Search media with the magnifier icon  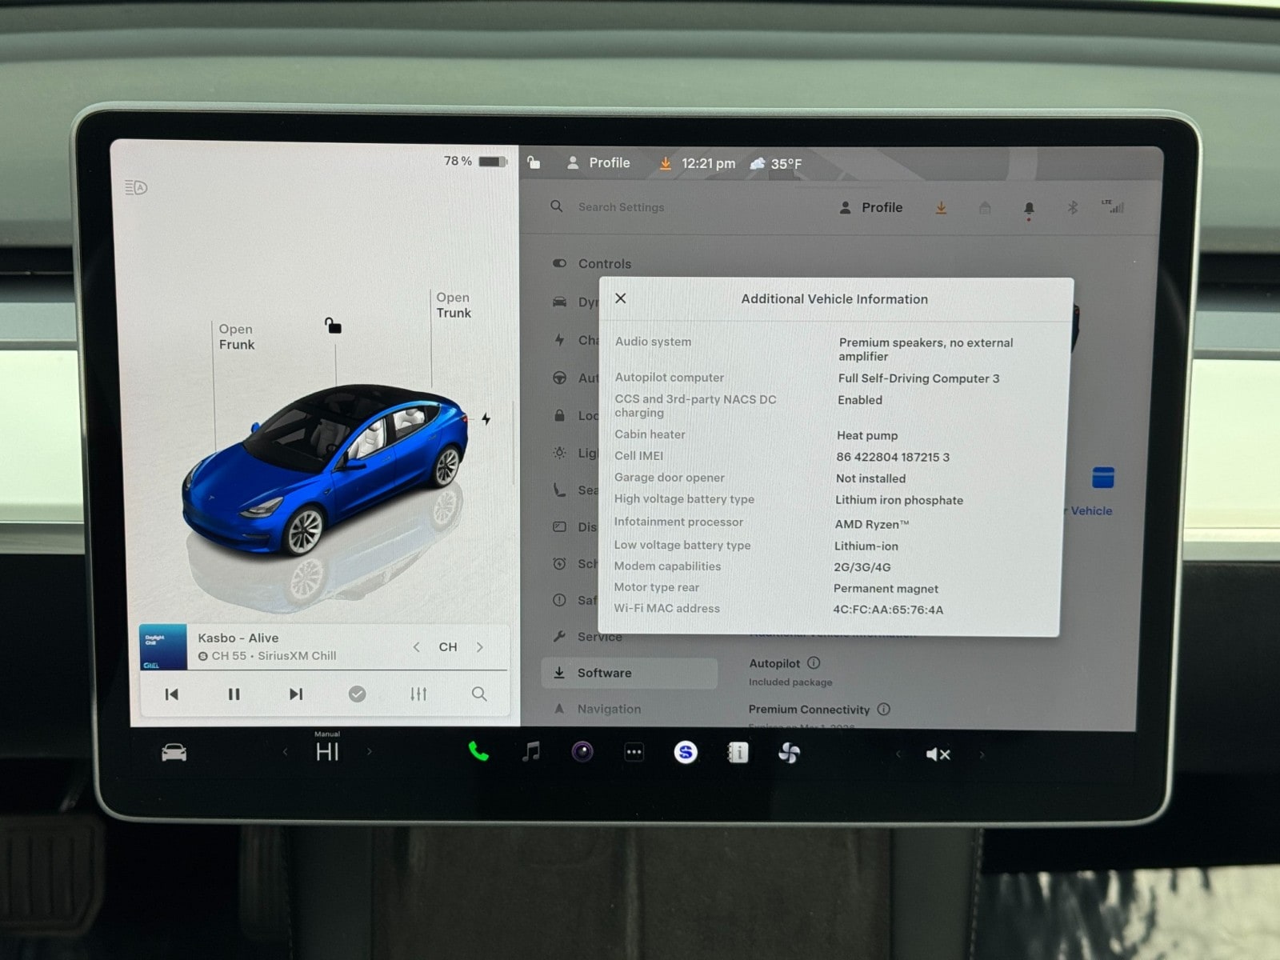(x=479, y=694)
